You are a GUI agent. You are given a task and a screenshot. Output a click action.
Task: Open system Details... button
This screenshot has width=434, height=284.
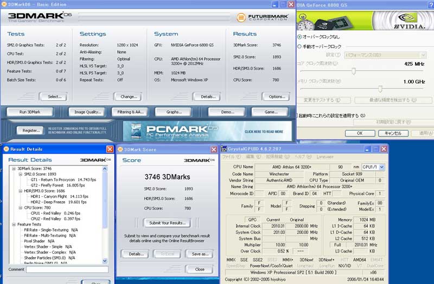[x=208, y=97]
